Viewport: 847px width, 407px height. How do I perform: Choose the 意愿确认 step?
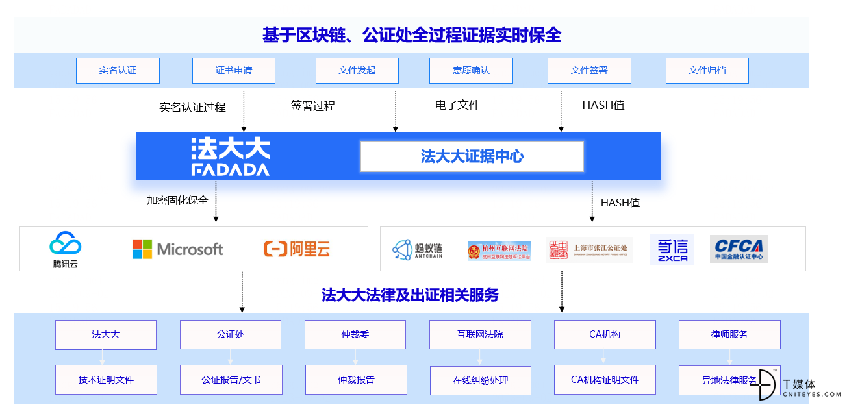tap(471, 71)
